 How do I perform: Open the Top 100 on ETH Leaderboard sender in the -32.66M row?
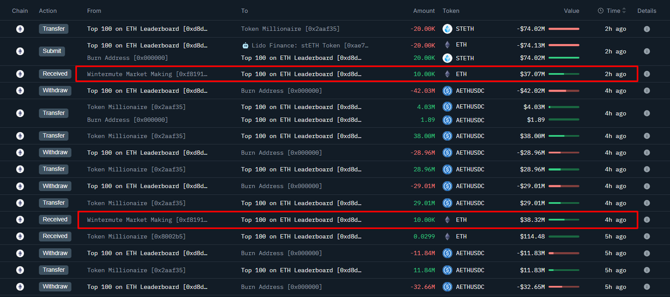click(x=147, y=287)
